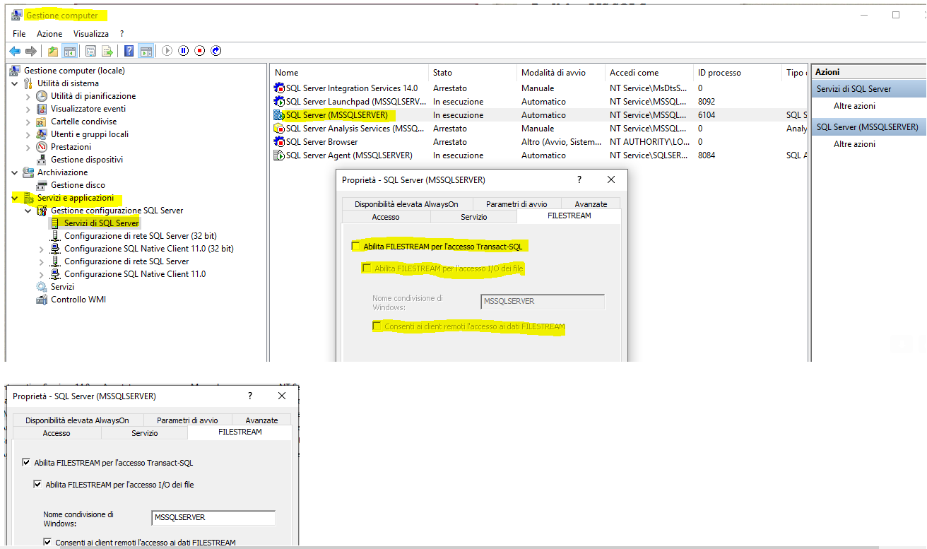
Task: Uncheck the checked FILESTREAM Transact-SQL checkbox in lower dialog
Action: point(26,464)
